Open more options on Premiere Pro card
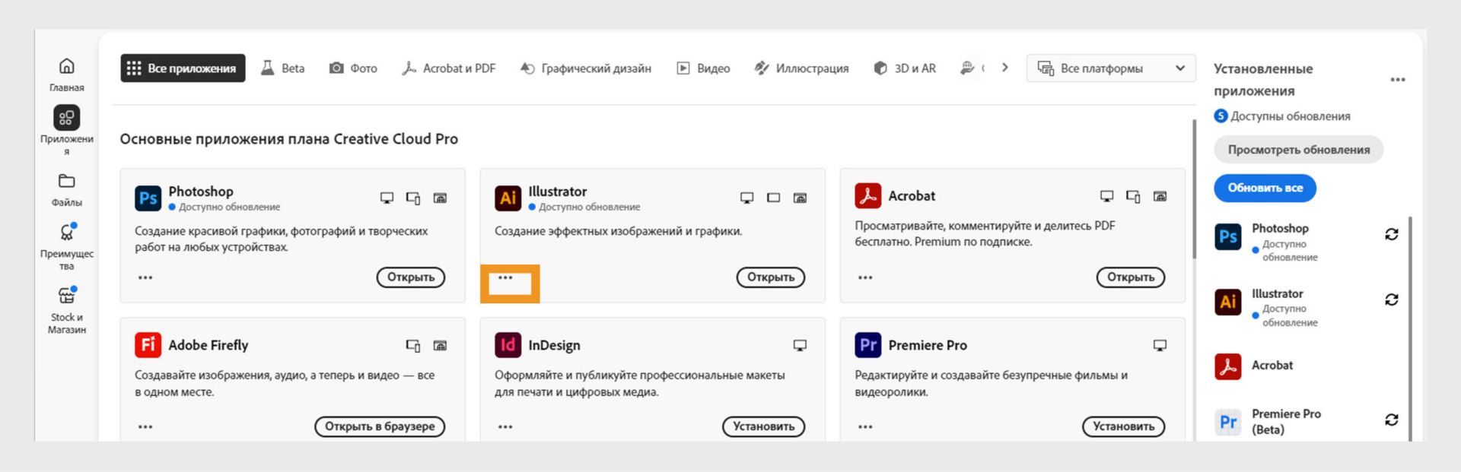The width and height of the screenshot is (1461, 472). [865, 426]
